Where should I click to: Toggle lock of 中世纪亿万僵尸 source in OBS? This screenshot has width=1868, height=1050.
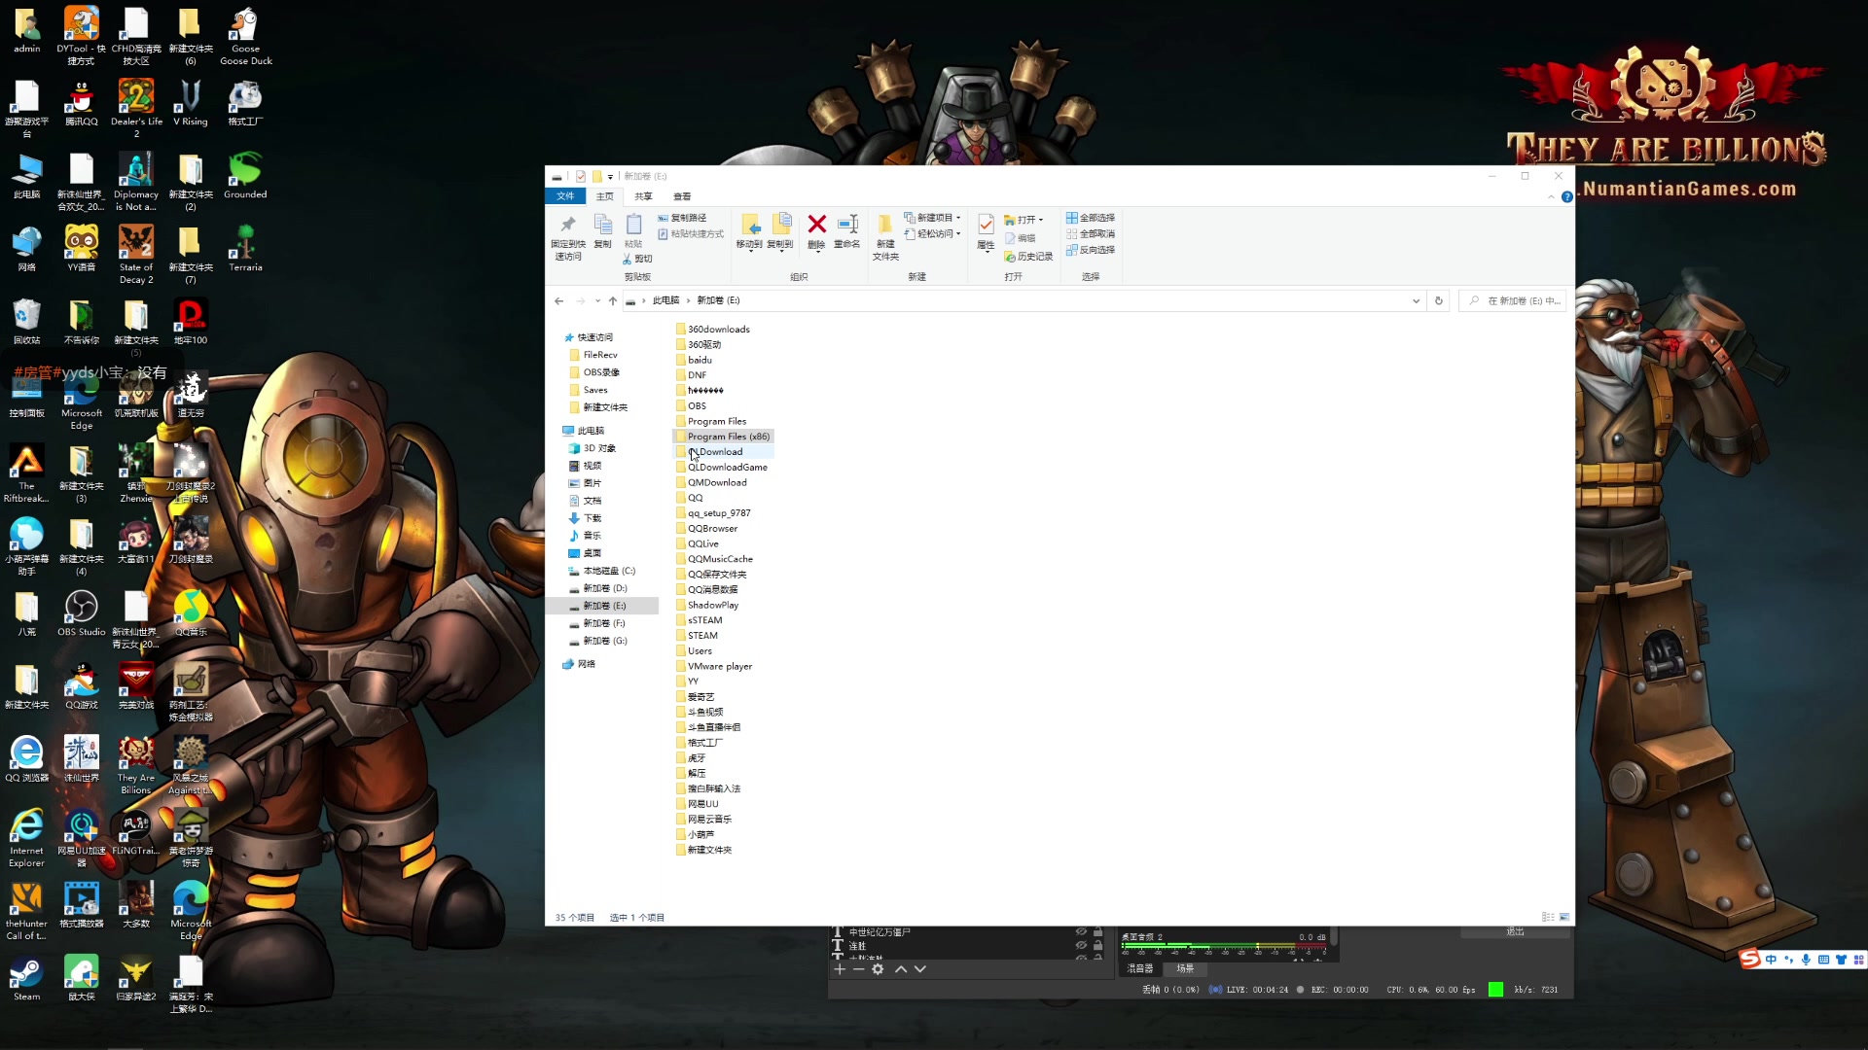click(x=1097, y=931)
